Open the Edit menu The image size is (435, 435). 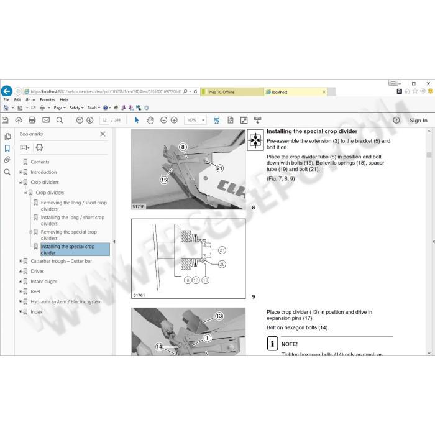17,100
